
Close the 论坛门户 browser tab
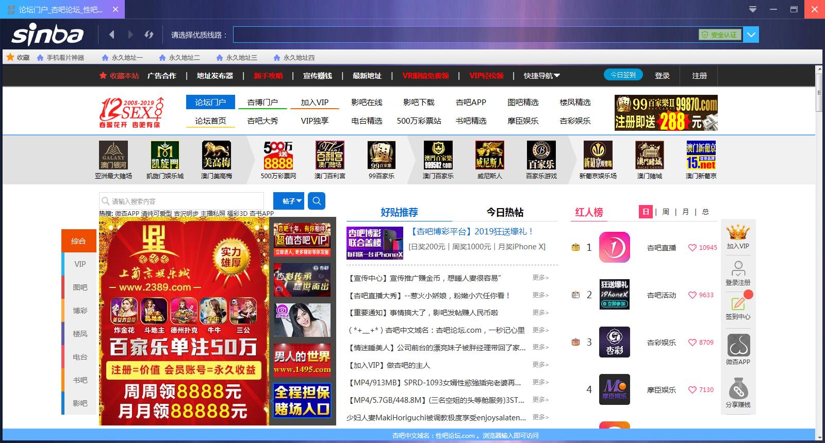tap(115, 9)
